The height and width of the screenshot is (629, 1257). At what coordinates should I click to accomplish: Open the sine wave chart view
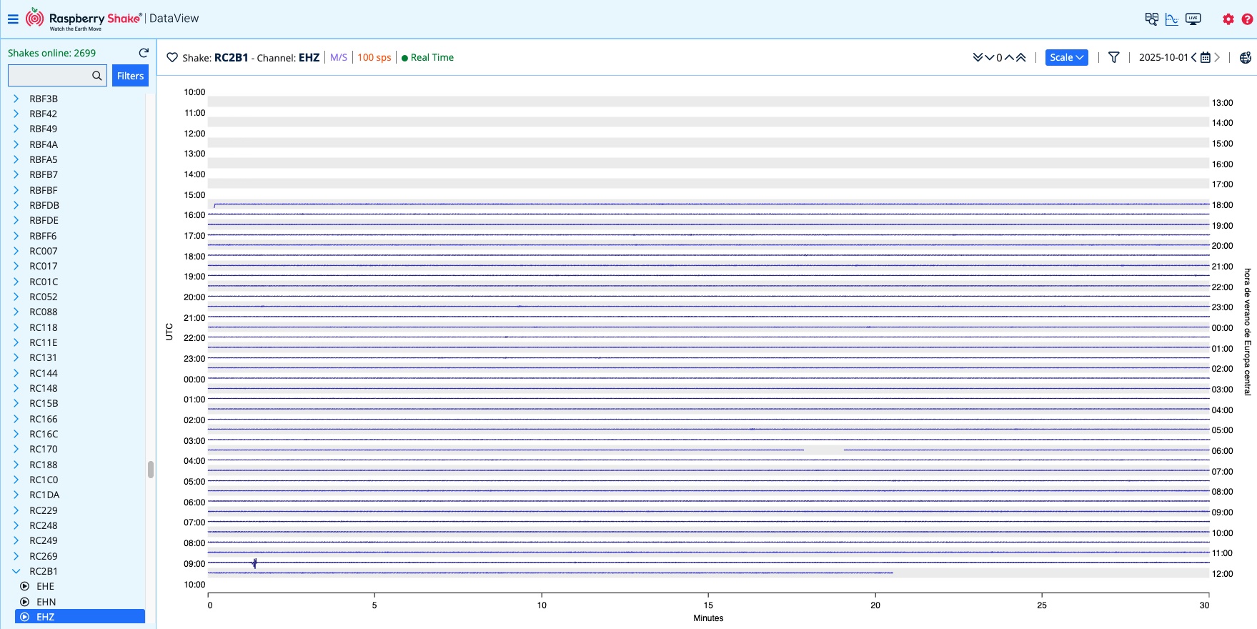pyautogui.click(x=1172, y=19)
